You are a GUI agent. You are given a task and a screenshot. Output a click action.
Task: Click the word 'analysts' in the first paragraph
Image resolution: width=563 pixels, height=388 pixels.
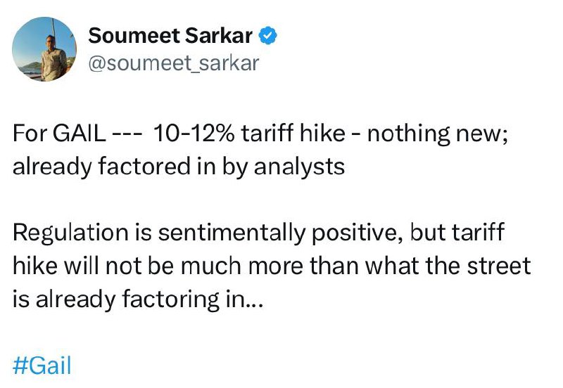coord(300,167)
